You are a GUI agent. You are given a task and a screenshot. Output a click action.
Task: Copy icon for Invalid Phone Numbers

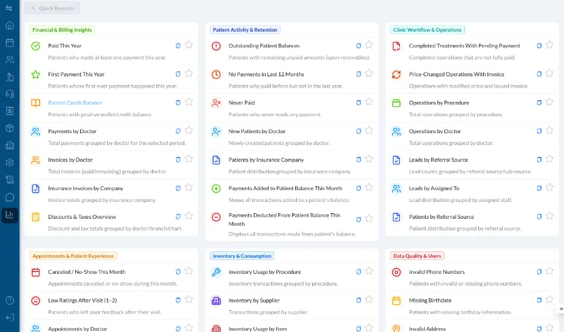[539, 272]
